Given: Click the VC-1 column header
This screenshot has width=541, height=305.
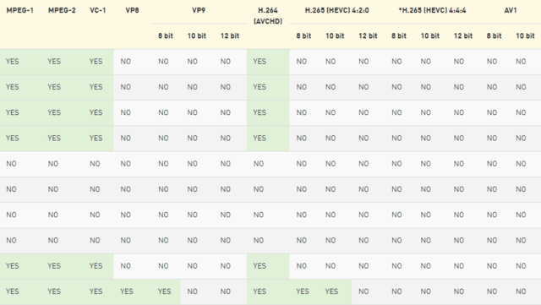Looking at the screenshot, I should 98,10.
